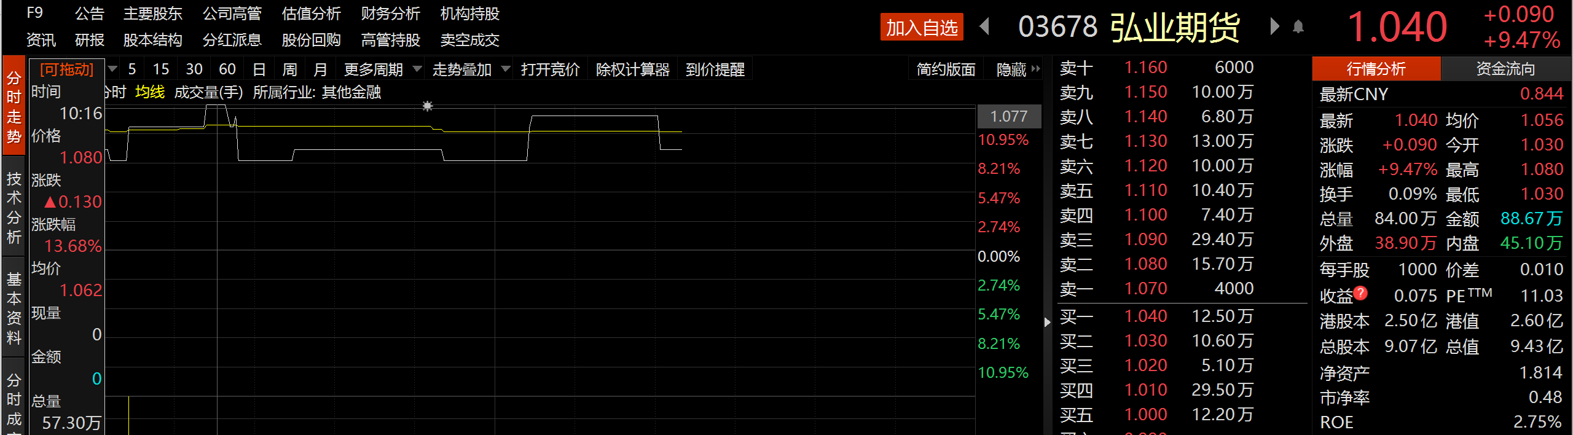Click stock code 03678
This screenshot has width=1573, height=435.
coord(1057,27)
